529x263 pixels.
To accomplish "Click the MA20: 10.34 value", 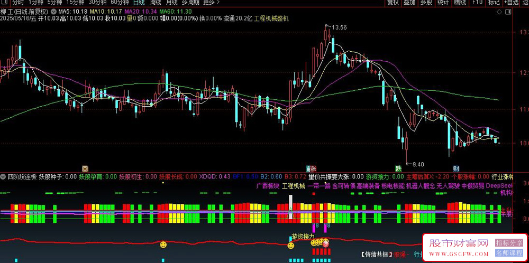I will pos(142,12).
